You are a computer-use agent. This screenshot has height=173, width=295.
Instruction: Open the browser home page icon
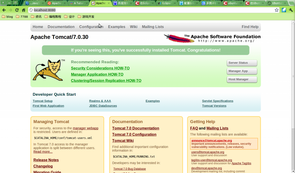point(24,10)
